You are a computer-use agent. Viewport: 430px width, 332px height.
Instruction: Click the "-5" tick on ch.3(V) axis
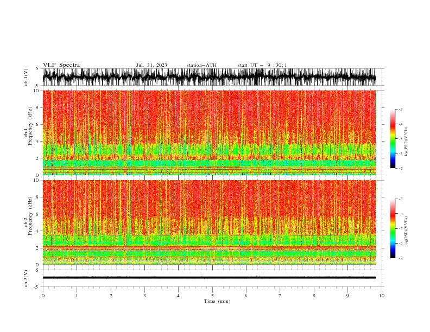37,287
